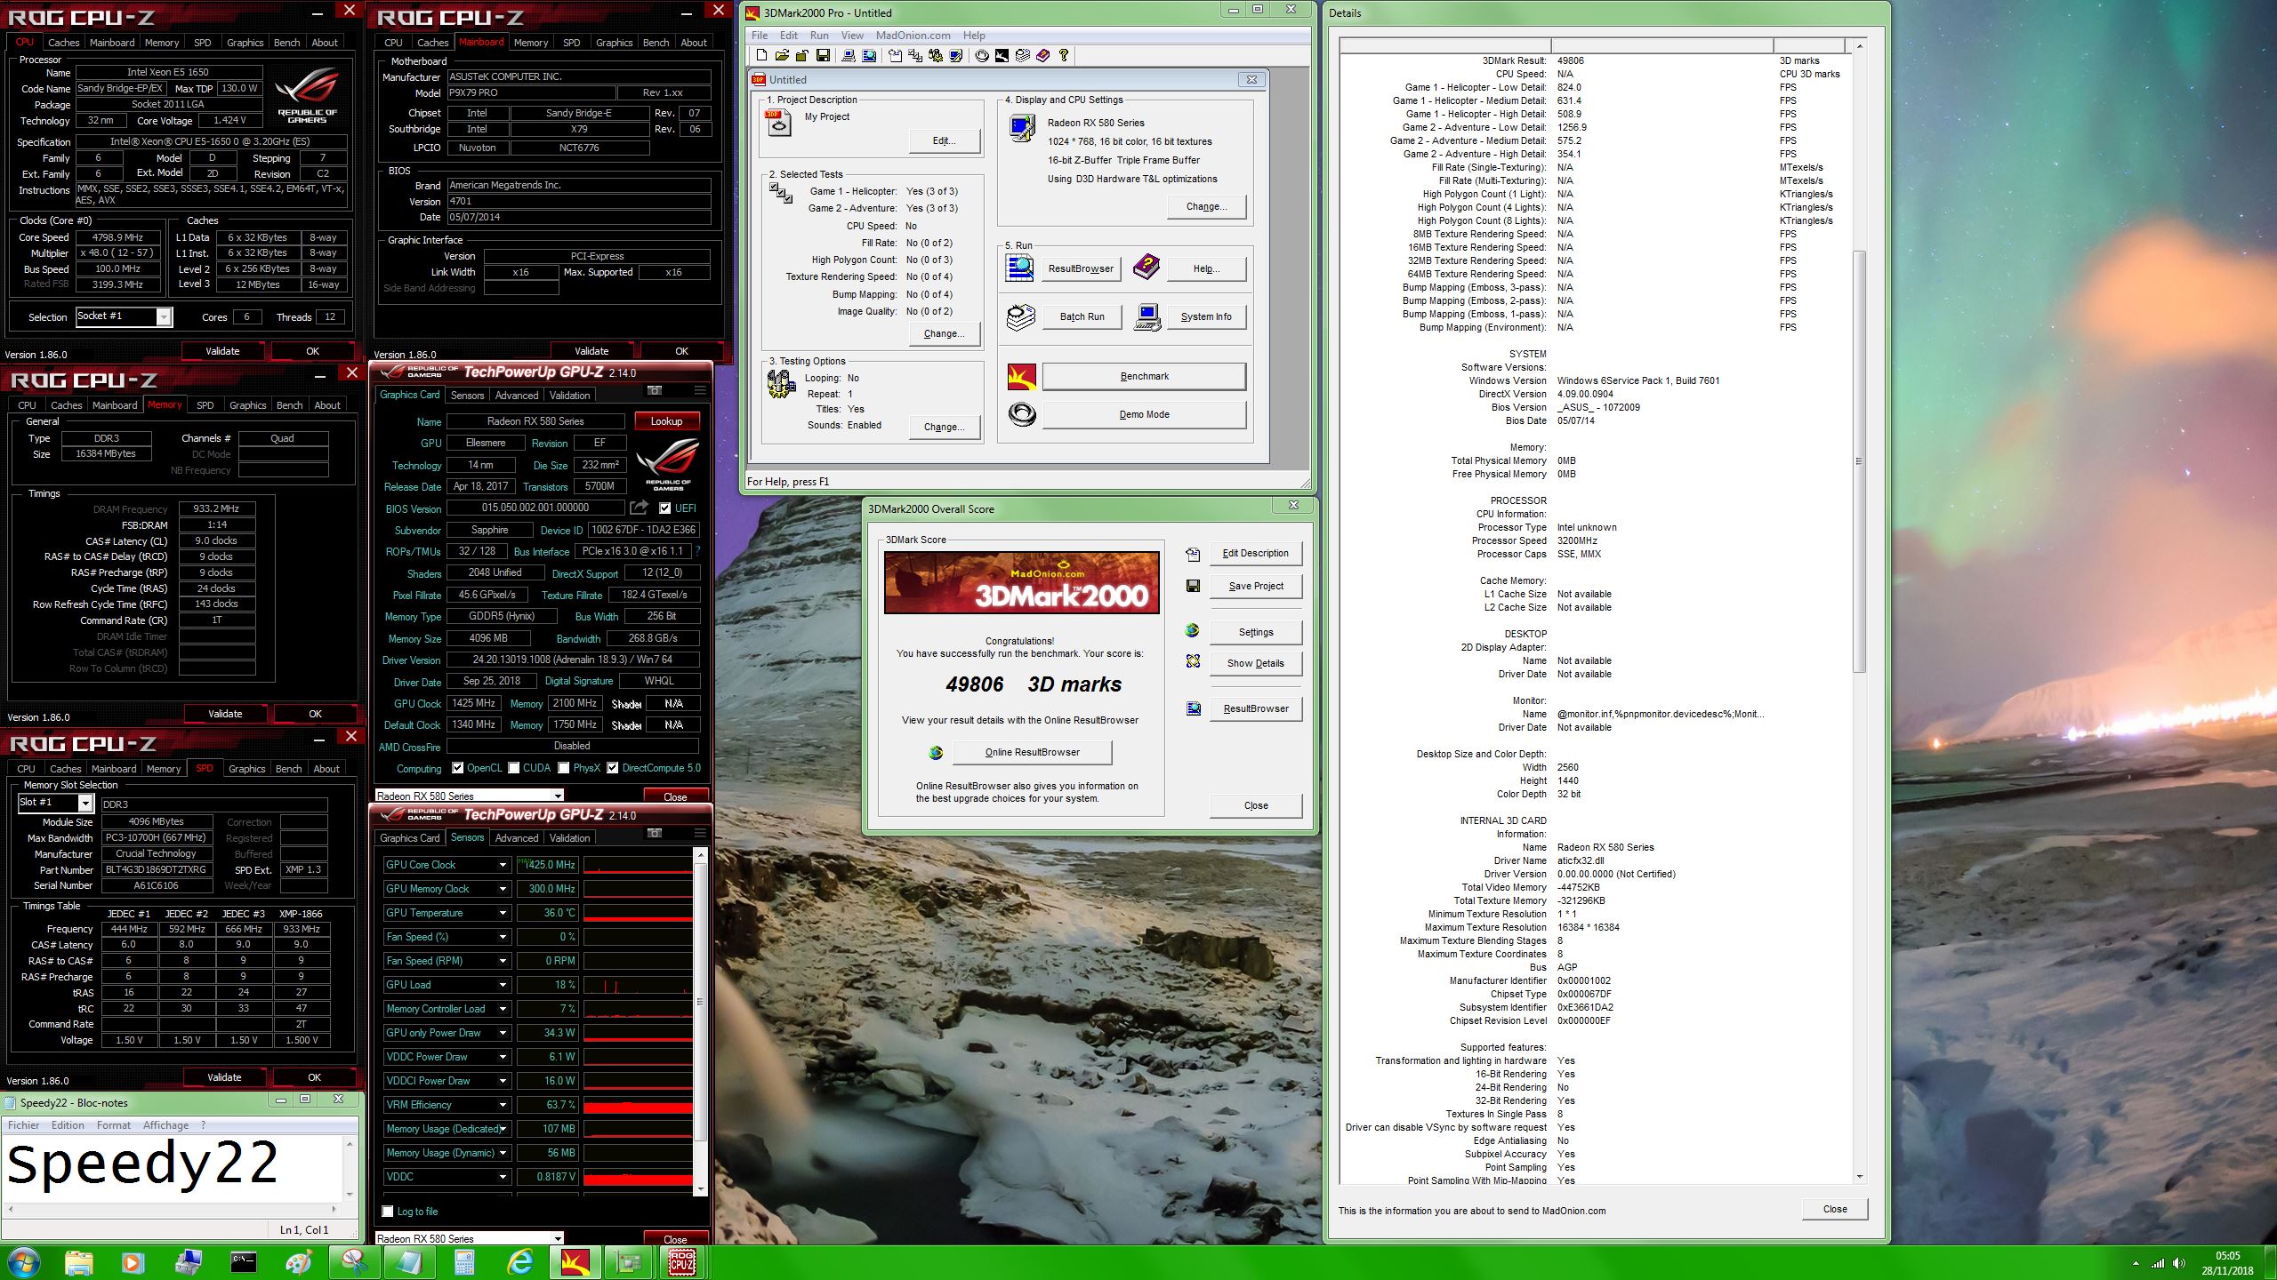
Task: Open Paint from taskbar
Action: coord(299,1262)
